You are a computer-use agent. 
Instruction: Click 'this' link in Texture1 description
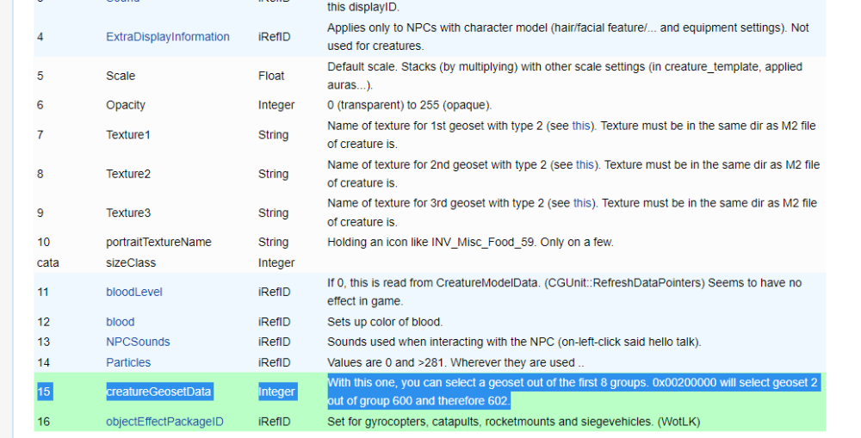pos(582,126)
